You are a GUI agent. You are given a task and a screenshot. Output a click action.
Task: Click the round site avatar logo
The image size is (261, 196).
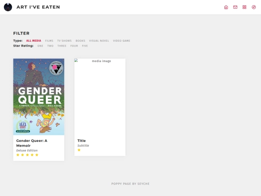[8, 7]
